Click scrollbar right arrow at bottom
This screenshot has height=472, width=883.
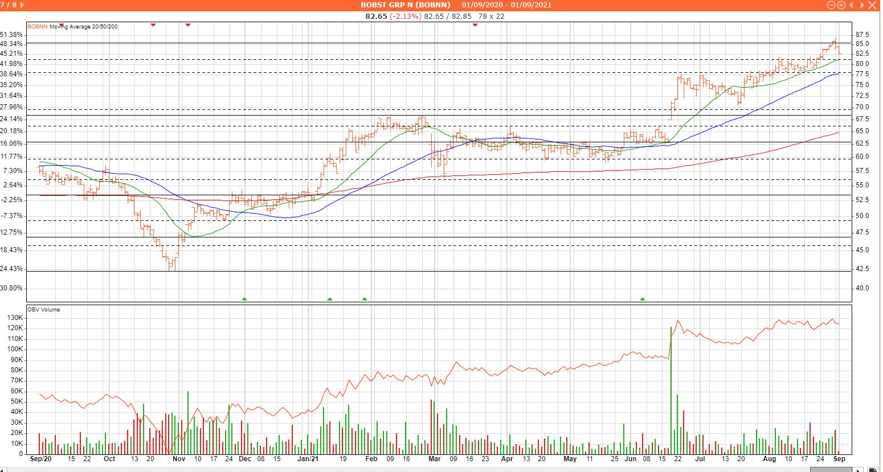[857, 469]
